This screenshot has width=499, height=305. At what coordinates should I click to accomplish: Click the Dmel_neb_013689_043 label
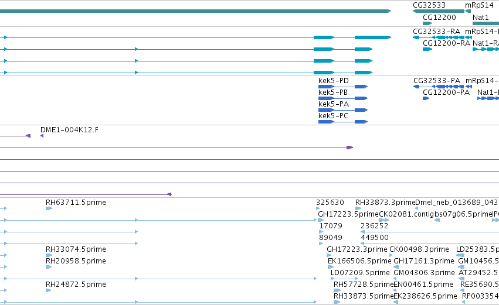pos(456,203)
